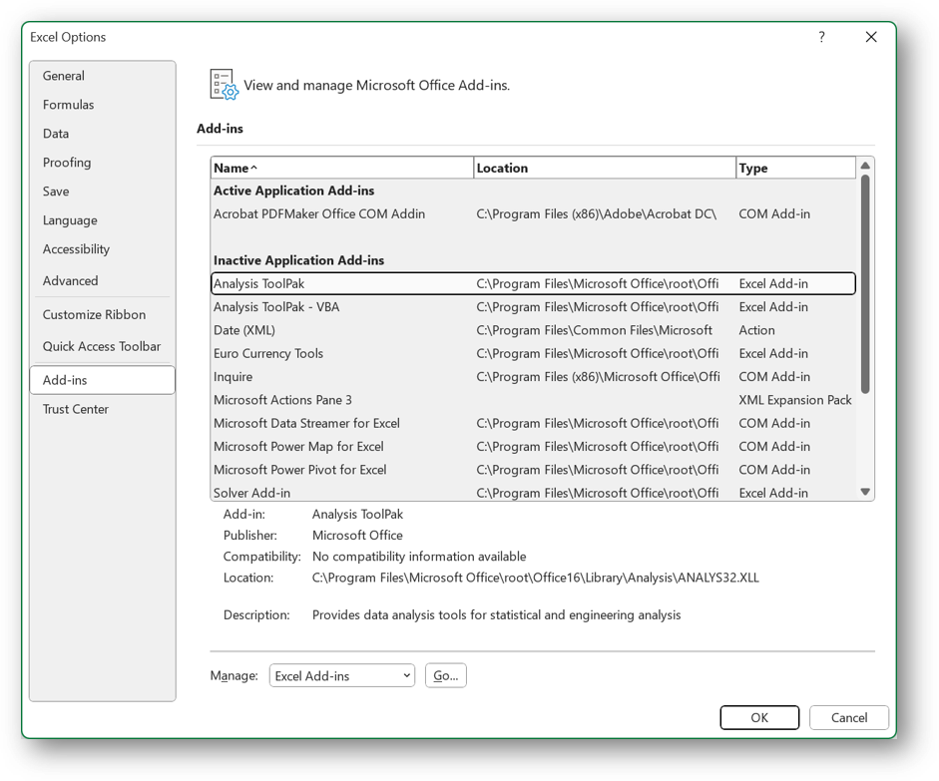The width and height of the screenshot is (939, 781).
Task: Click the dialog Help question mark icon
Action: (821, 37)
